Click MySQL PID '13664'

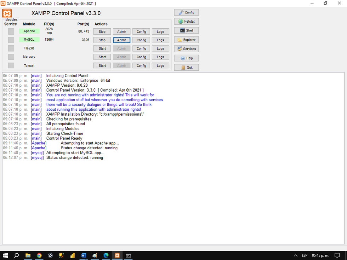point(49,40)
